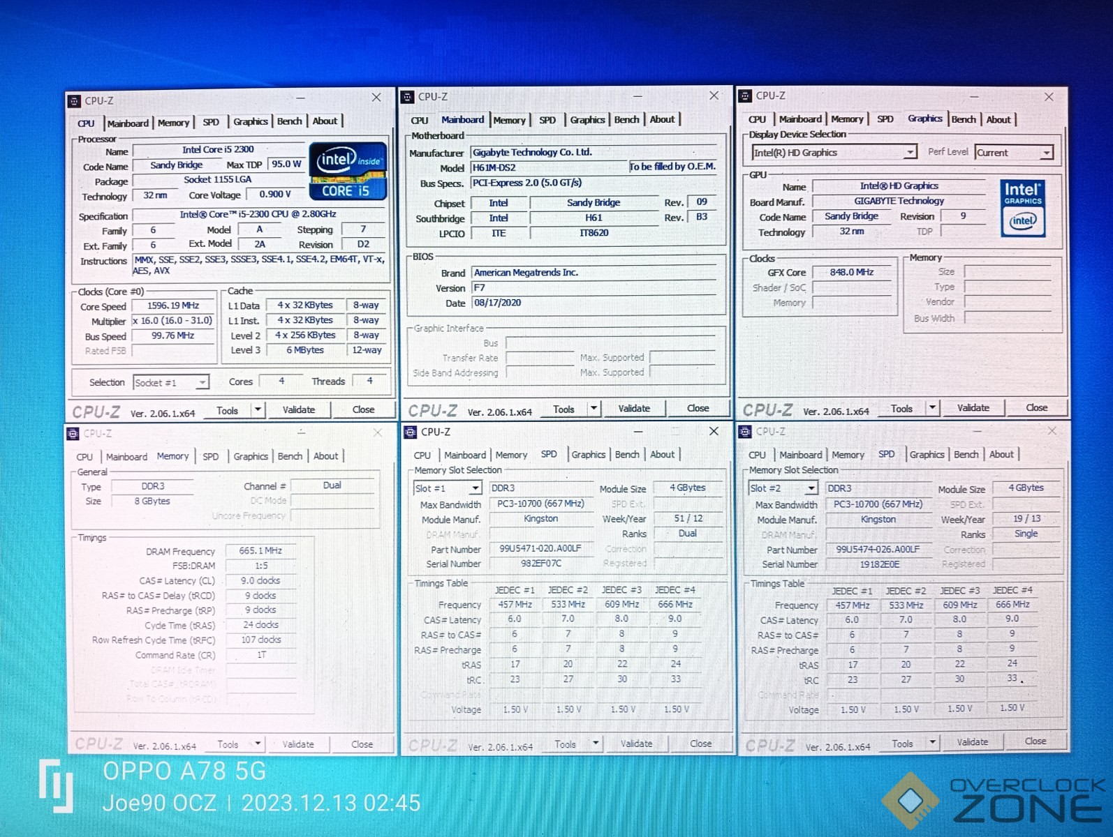The image size is (1113, 837).
Task: Click Bus Speed value '99.76 MHz'
Action: 173,335
